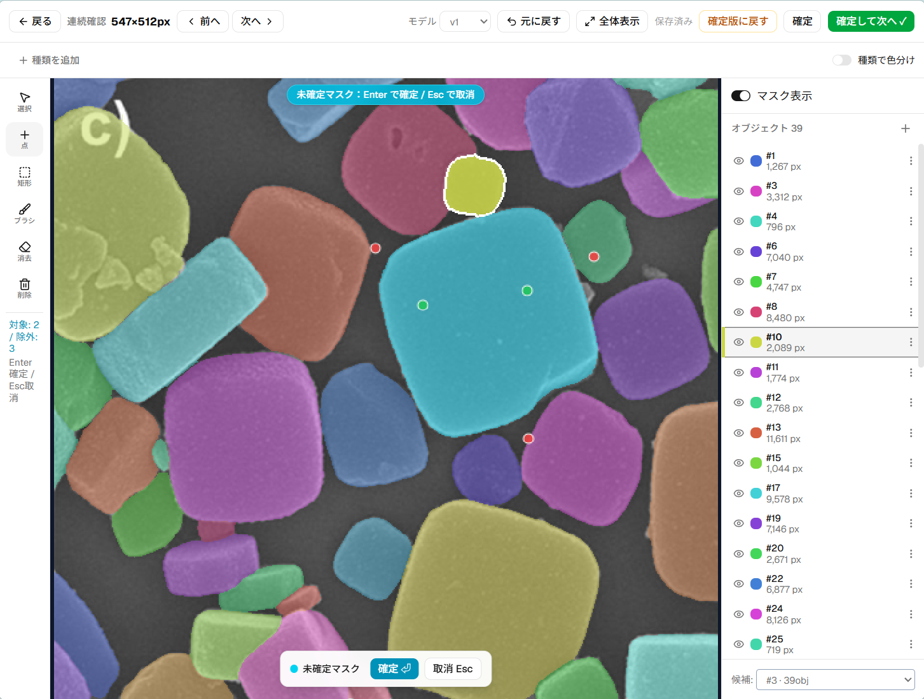Viewport: 924px width, 699px height.
Task: Enable 種類で色分け toggle
Action: point(841,60)
